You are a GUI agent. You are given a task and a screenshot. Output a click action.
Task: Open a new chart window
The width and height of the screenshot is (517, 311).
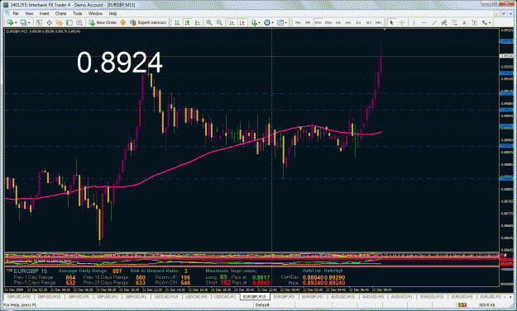coord(10,22)
